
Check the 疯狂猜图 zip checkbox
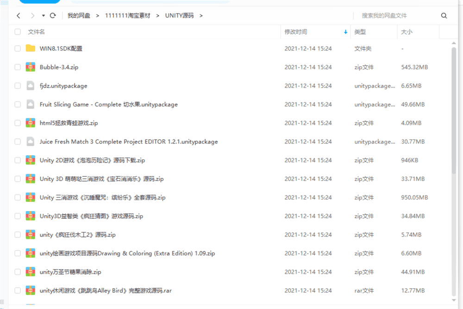click(x=18, y=216)
